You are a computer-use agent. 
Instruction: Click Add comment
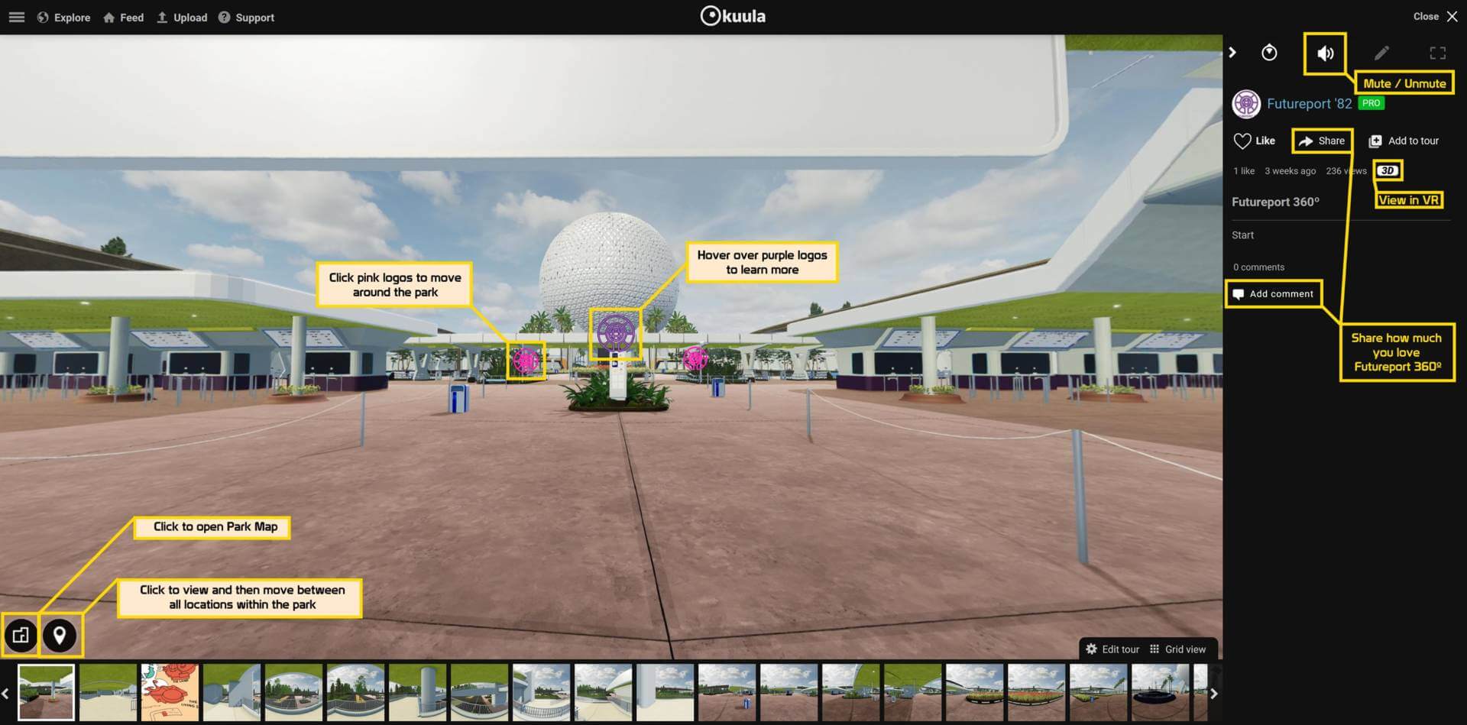(1273, 293)
